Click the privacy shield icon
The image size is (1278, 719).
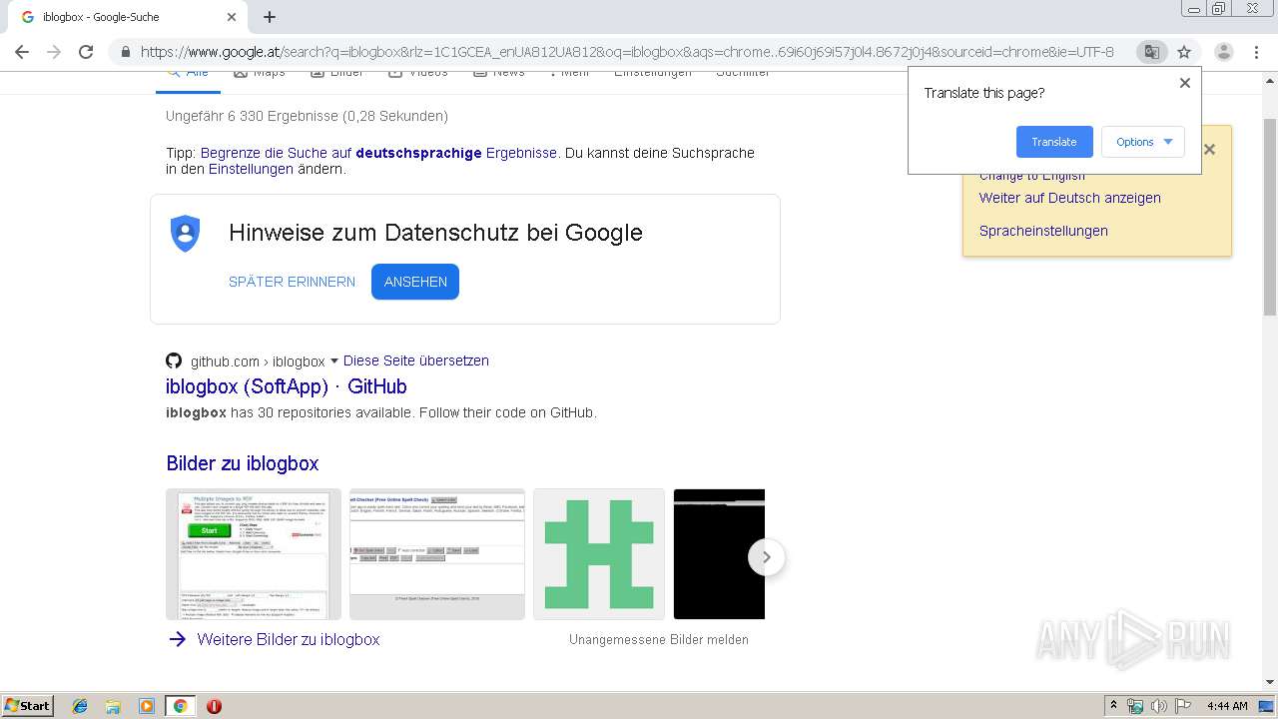pyautogui.click(x=185, y=233)
